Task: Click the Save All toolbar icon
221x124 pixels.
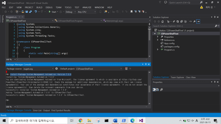Action: tap(30, 12)
